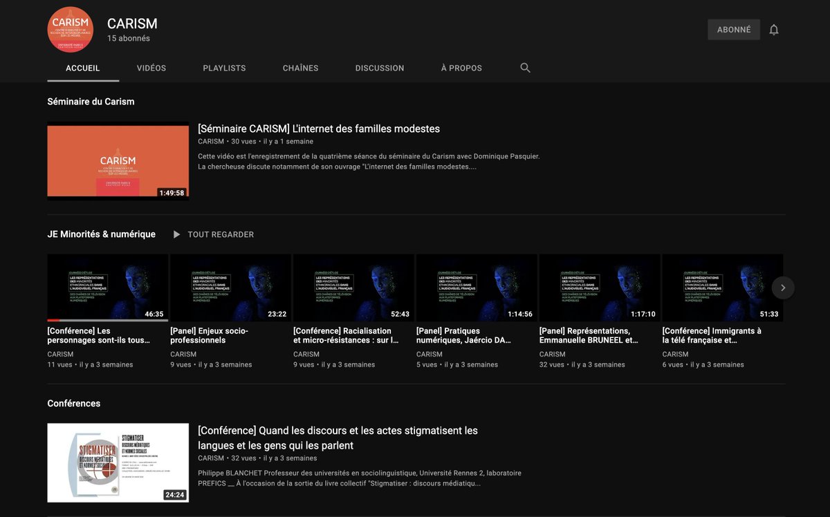
Task: Open the À propos tab
Action: click(x=461, y=68)
